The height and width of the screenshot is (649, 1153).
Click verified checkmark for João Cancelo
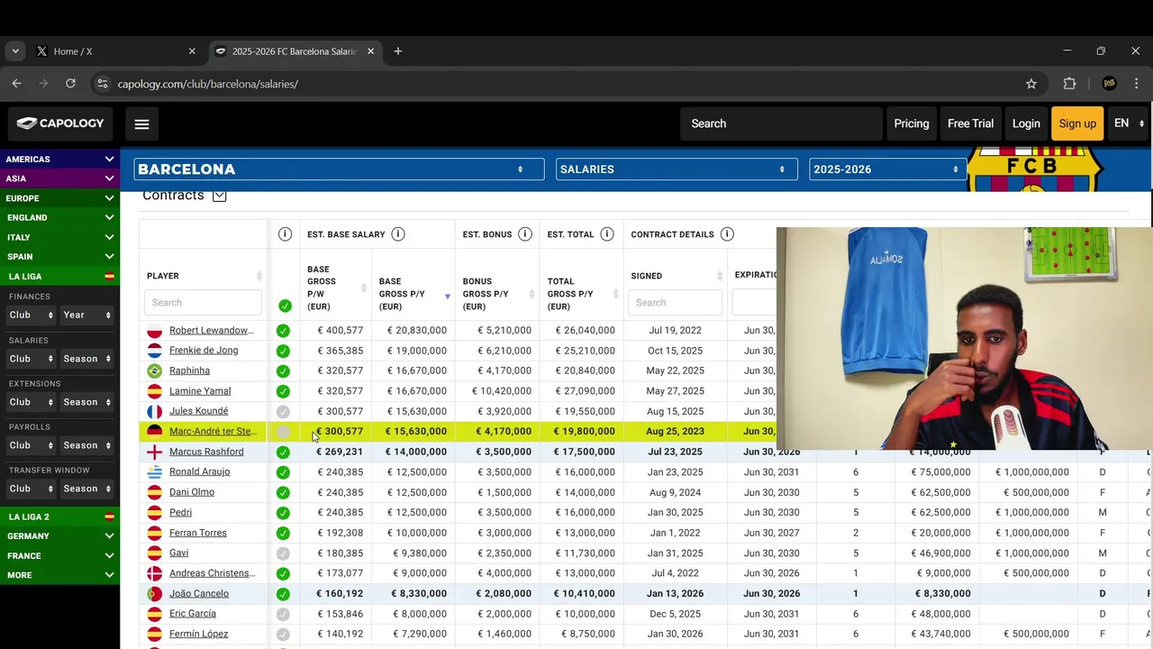pyautogui.click(x=283, y=594)
